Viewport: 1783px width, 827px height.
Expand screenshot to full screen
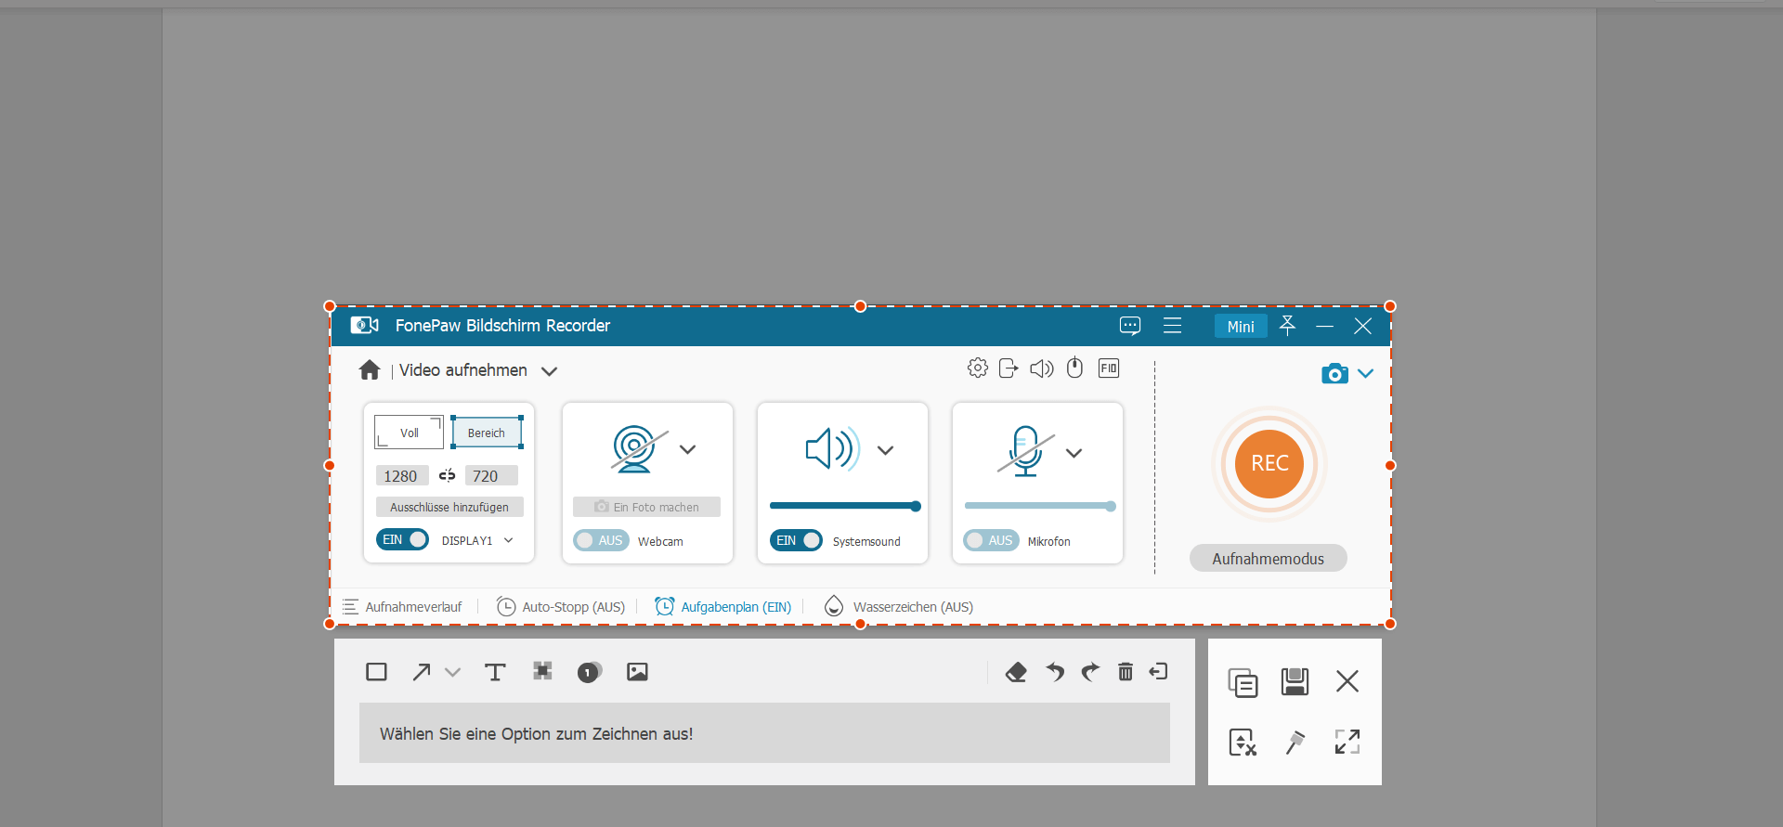1347,742
